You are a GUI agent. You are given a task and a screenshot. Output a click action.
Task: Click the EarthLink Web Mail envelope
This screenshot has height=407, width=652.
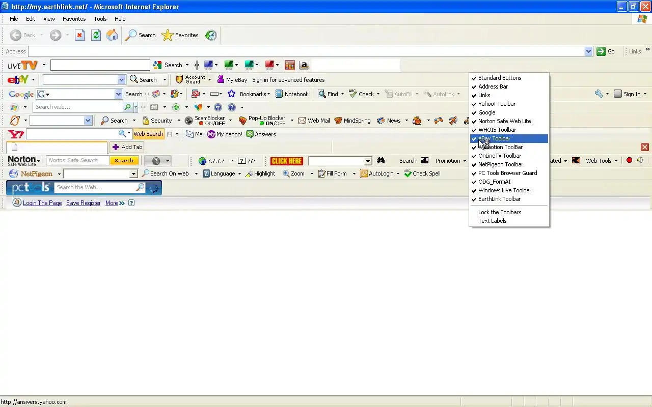point(302,121)
